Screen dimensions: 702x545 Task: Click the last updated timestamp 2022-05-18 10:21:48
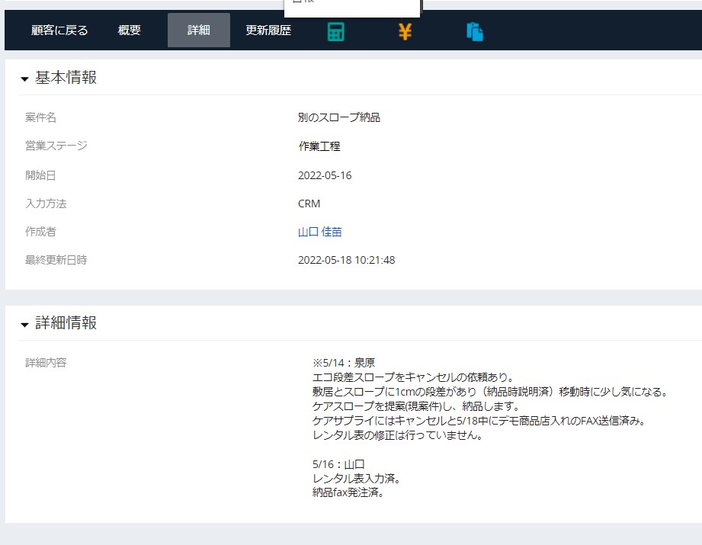[x=346, y=260]
